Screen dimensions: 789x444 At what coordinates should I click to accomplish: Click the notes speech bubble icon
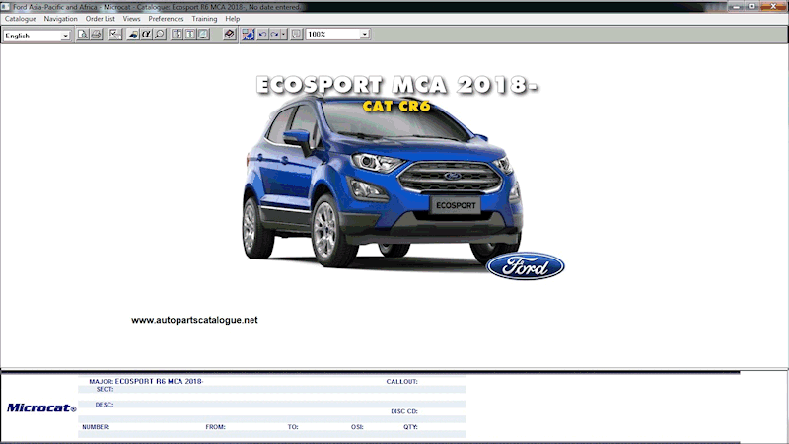pyautogui.click(x=296, y=35)
